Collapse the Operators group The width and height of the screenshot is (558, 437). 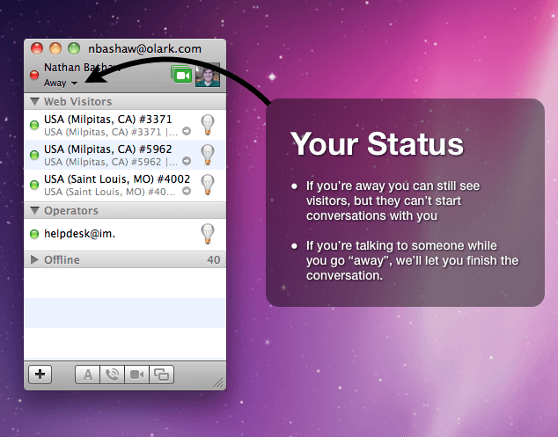point(34,211)
